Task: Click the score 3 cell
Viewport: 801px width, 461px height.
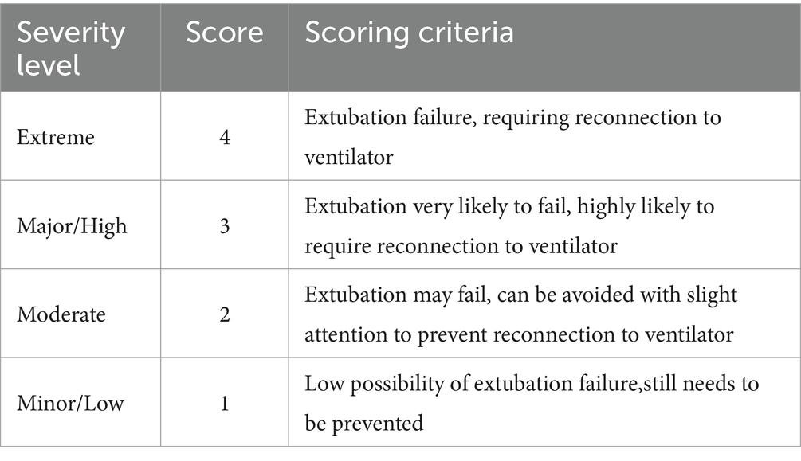Action: pyautogui.click(x=224, y=226)
